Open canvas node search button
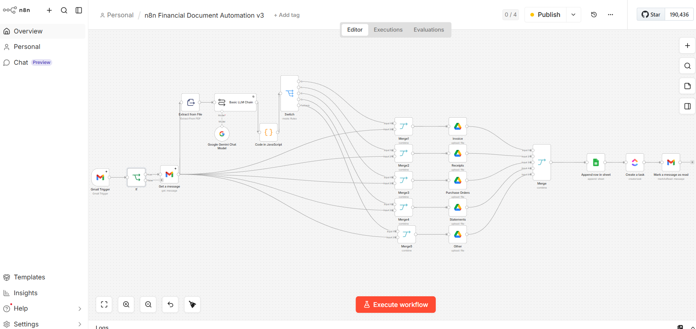 click(687, 66)
